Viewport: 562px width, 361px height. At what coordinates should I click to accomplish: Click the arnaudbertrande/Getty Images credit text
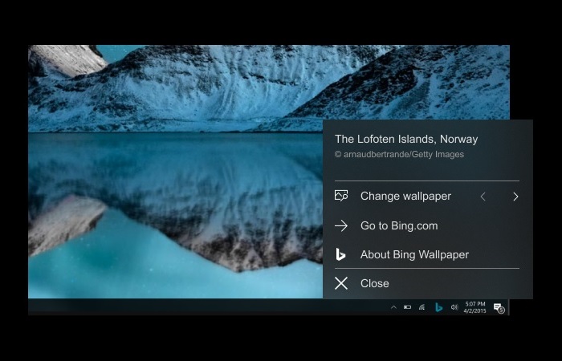point(399,154)
